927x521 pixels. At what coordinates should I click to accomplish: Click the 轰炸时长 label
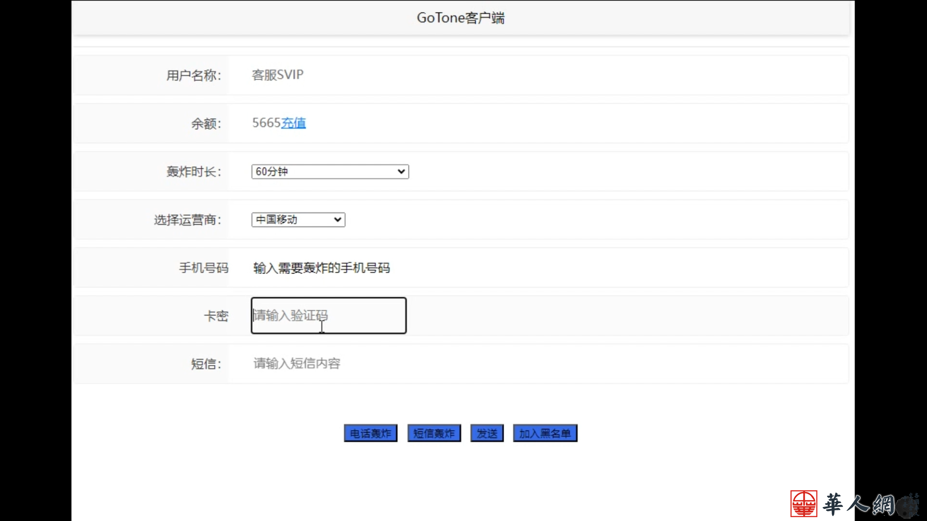click(194, 172)
